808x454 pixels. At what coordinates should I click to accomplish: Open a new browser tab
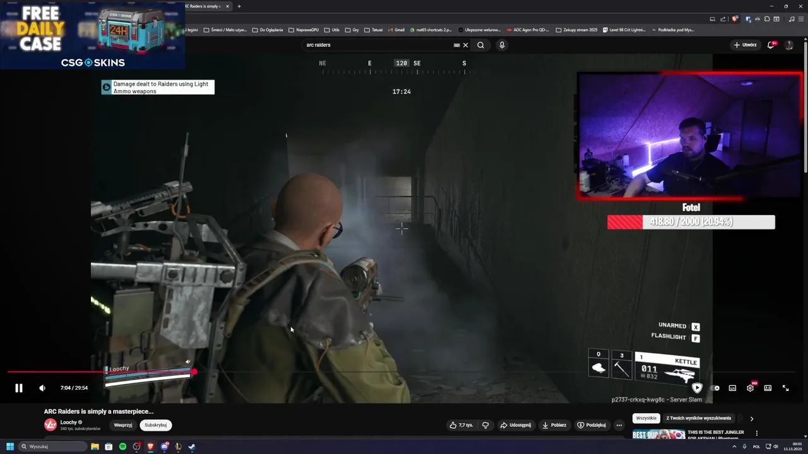(239, 6)
